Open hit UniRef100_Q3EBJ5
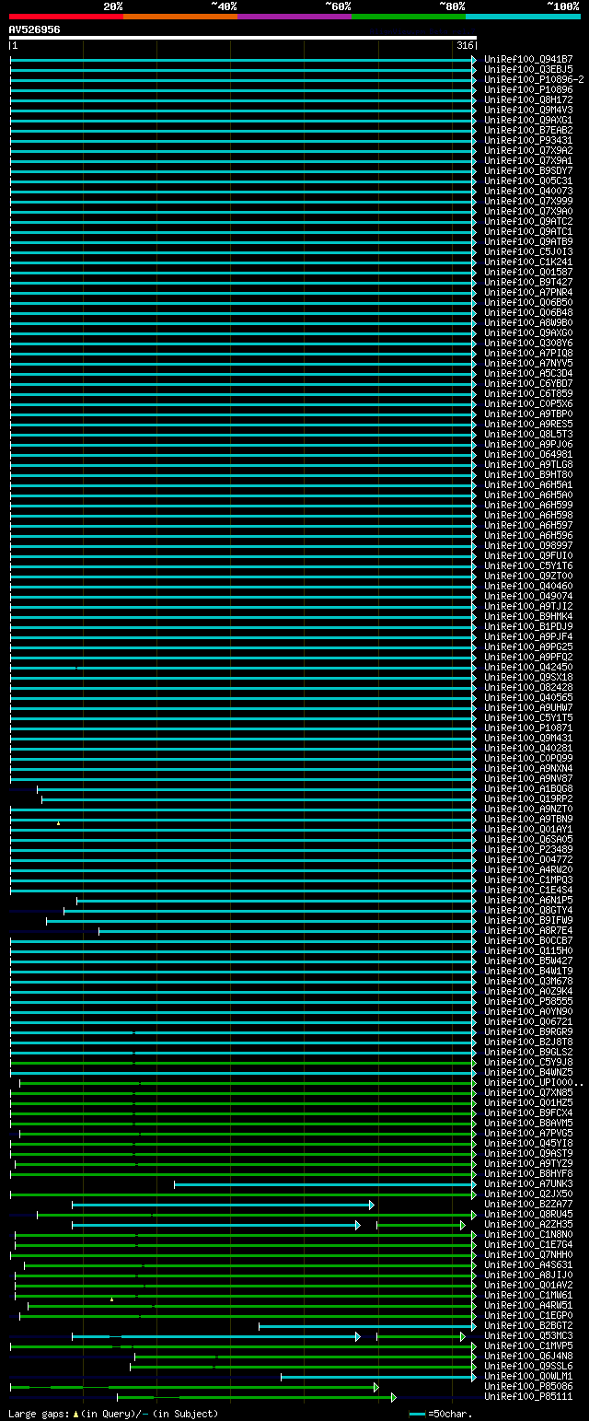The height and width of the screenshot is (1421, 589). tap(528, 69)
